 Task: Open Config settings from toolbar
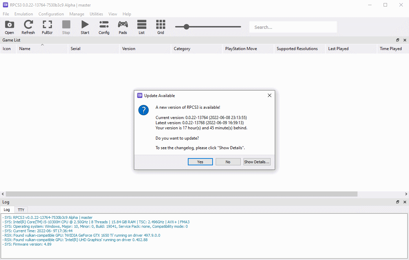104,27
